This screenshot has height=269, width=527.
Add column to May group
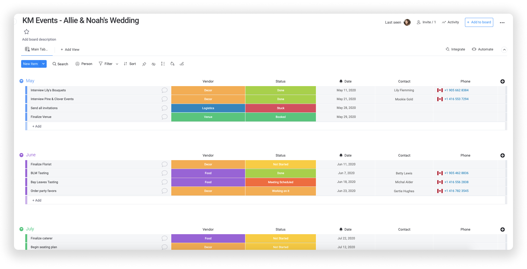tap(503, 81)
